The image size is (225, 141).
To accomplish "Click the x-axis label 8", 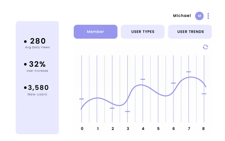I will pos(204,129).
